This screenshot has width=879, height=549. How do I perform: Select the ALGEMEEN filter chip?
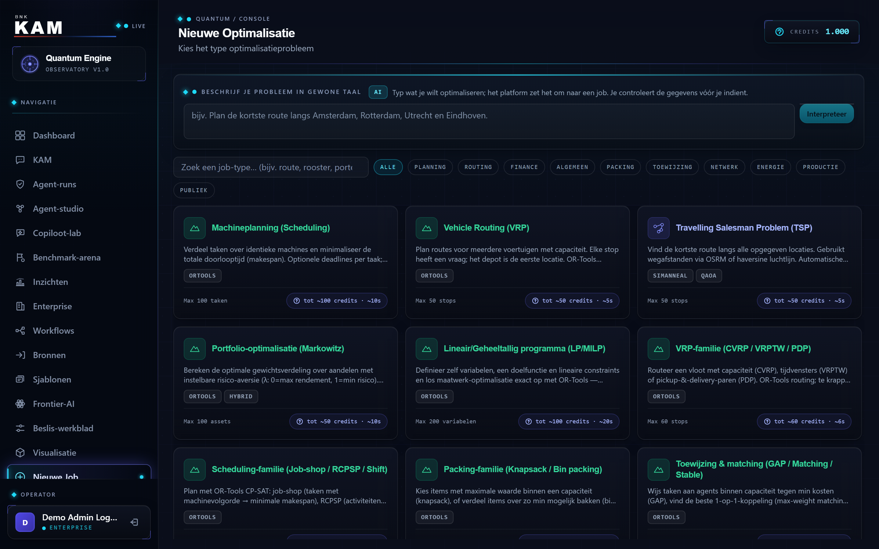[x=572, y=167]
